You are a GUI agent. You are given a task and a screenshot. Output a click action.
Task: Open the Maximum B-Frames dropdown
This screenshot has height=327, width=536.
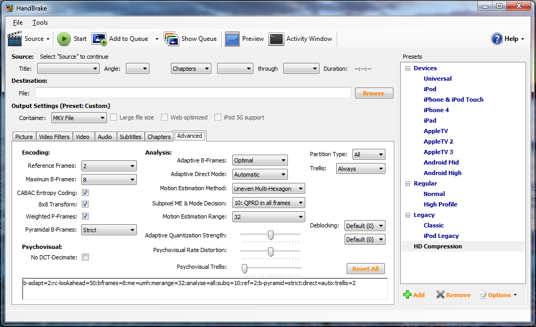109,180
